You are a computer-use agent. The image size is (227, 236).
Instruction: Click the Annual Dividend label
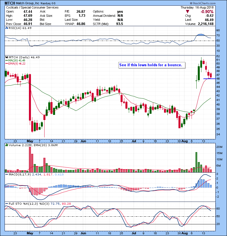[104, 16]
